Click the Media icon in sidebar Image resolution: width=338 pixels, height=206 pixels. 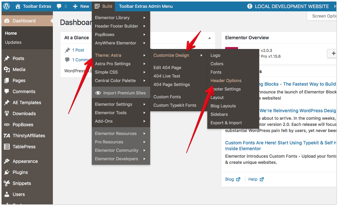coord(7,69)
